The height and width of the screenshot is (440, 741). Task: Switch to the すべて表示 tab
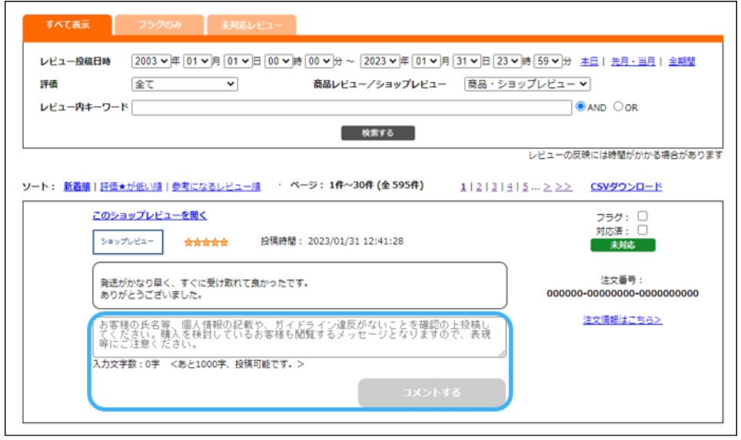(67, 25)
